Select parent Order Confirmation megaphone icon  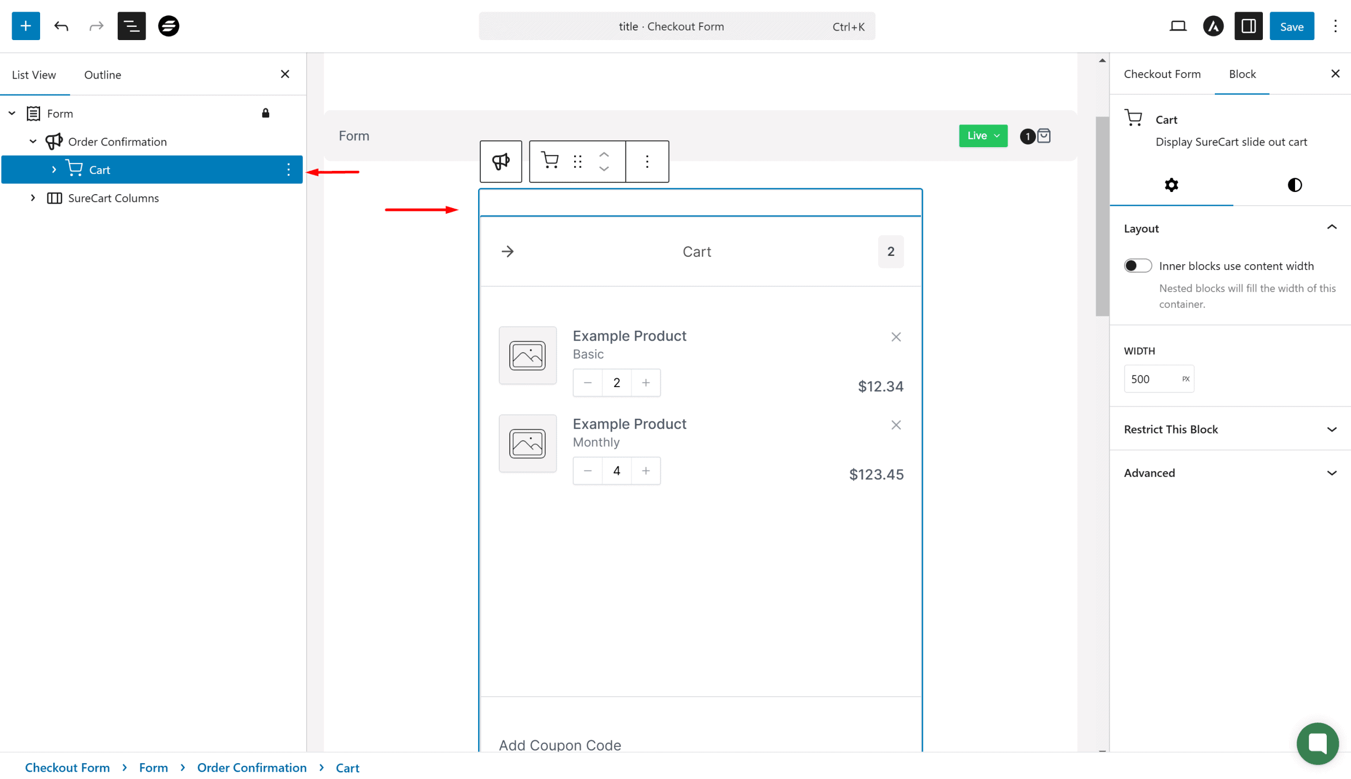pos(500,161)
